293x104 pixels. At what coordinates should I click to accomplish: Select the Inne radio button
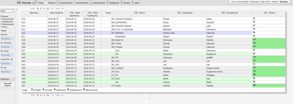coord(1,27)
